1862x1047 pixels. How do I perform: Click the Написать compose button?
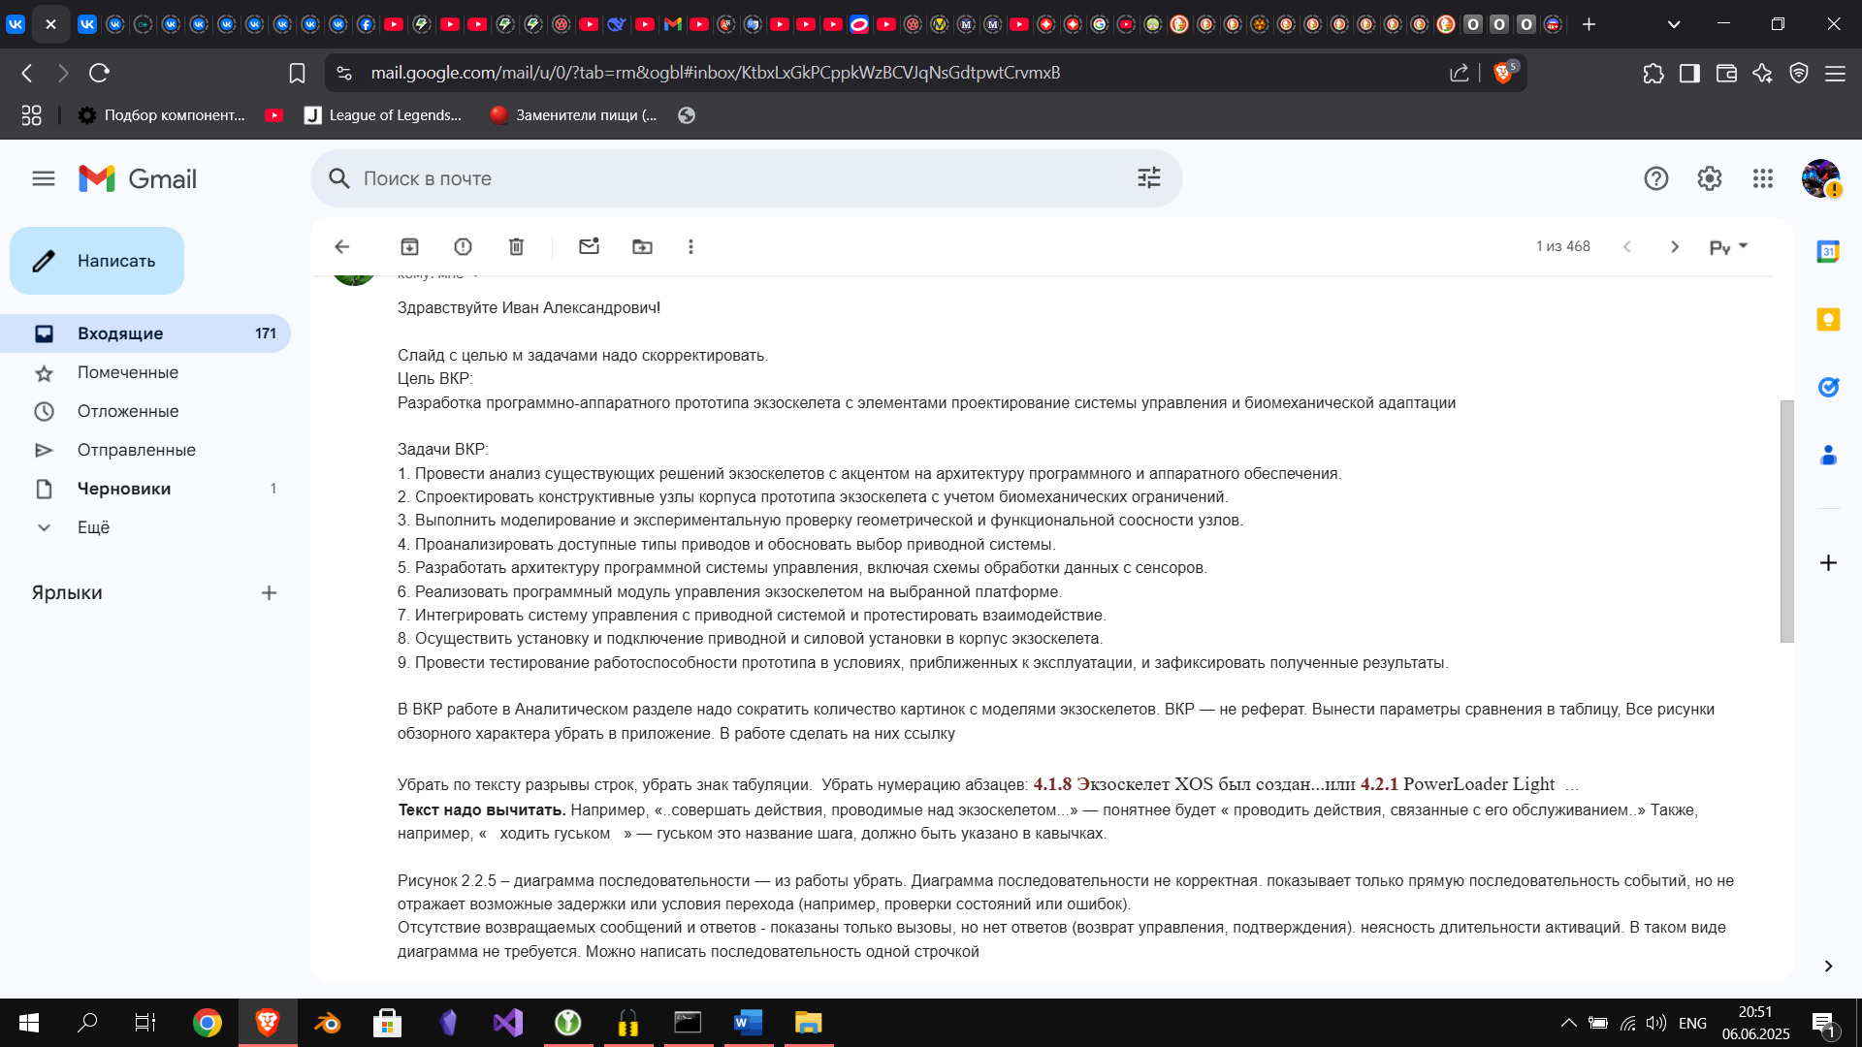(97, 261)
